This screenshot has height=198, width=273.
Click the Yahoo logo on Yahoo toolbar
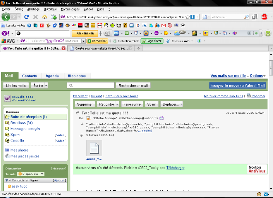5,34
